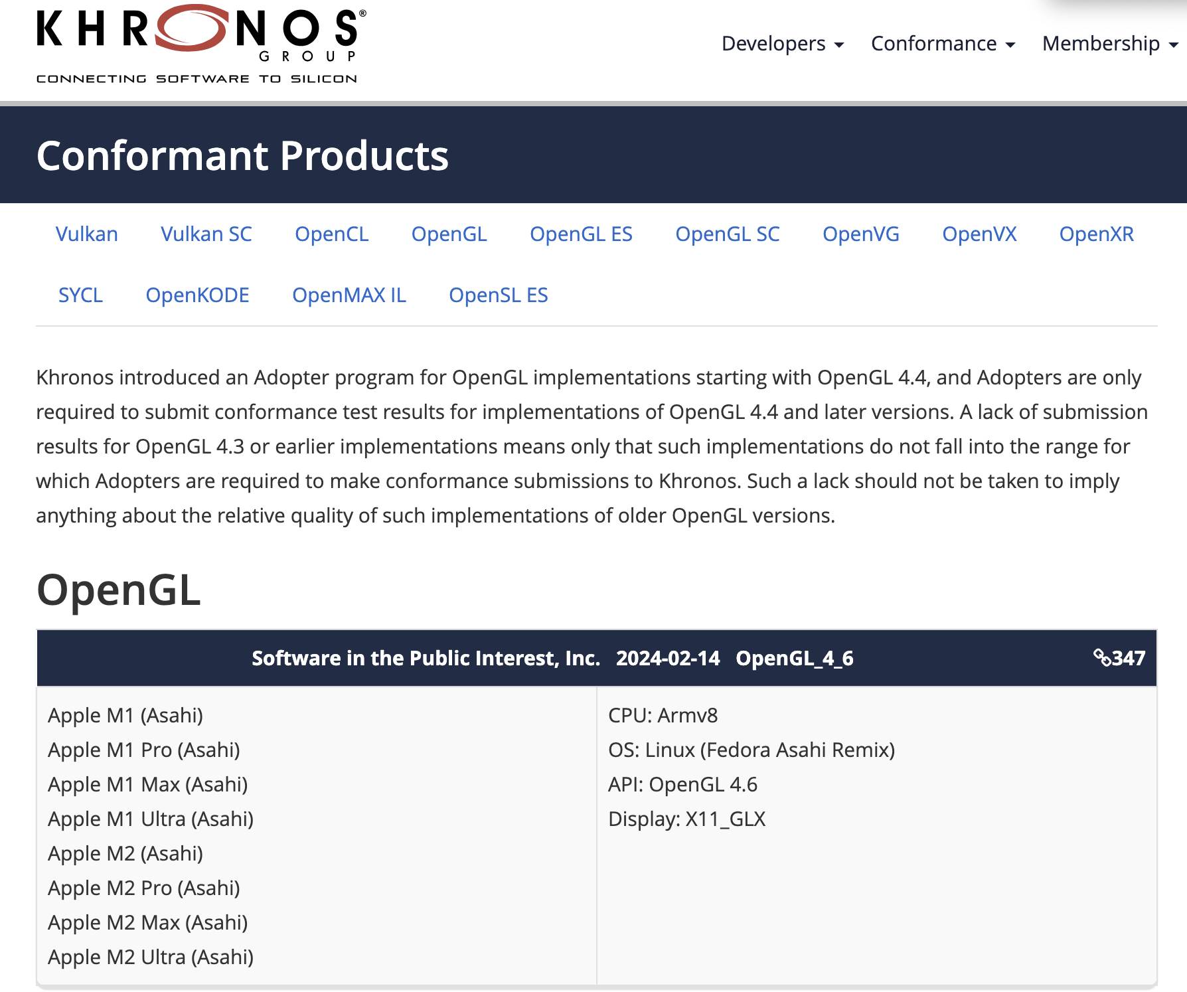Click the OpenGL_4_6 version label

coord(795,658)
